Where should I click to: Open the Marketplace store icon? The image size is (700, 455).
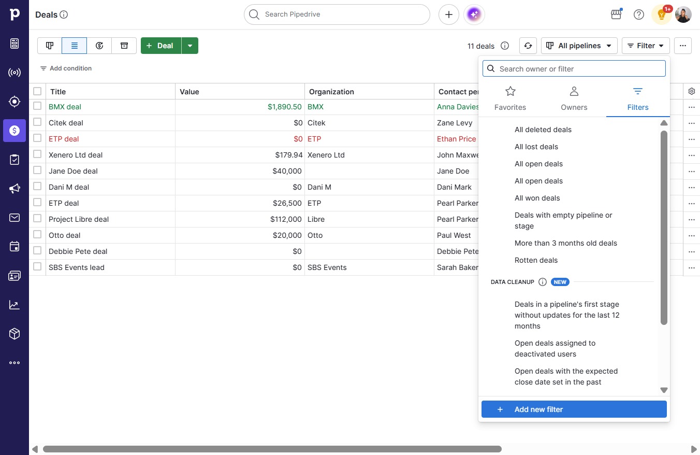[616, 15]
